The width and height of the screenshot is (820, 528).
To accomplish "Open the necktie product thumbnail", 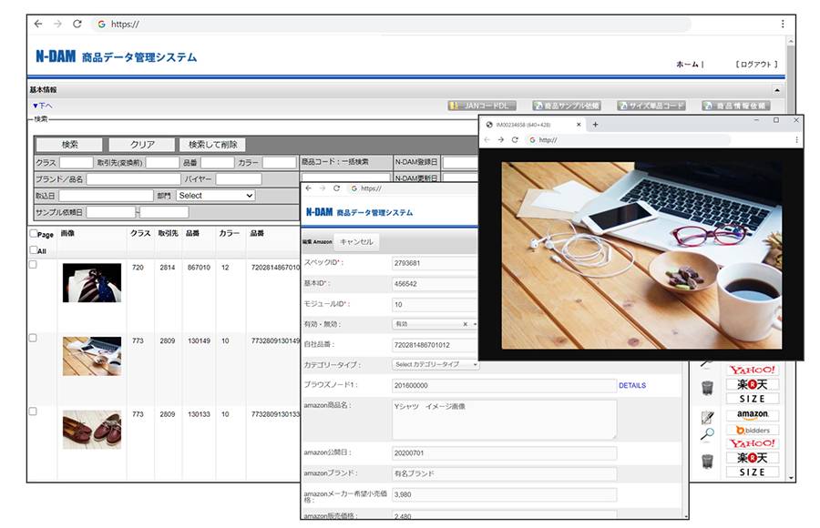I will click(92, 283).
